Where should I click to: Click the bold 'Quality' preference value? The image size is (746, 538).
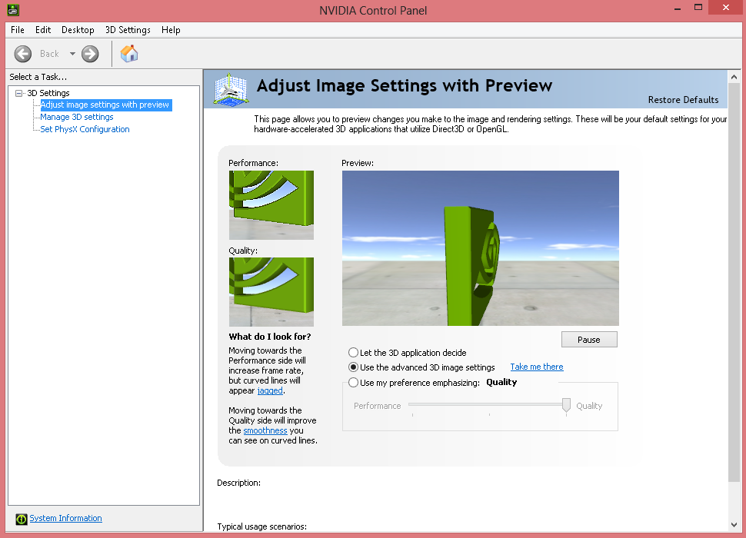tap(501, 382)
